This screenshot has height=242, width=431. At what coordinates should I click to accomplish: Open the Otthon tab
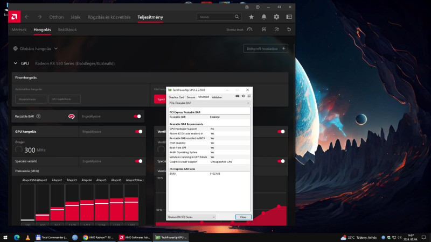[x=57, y=17]
